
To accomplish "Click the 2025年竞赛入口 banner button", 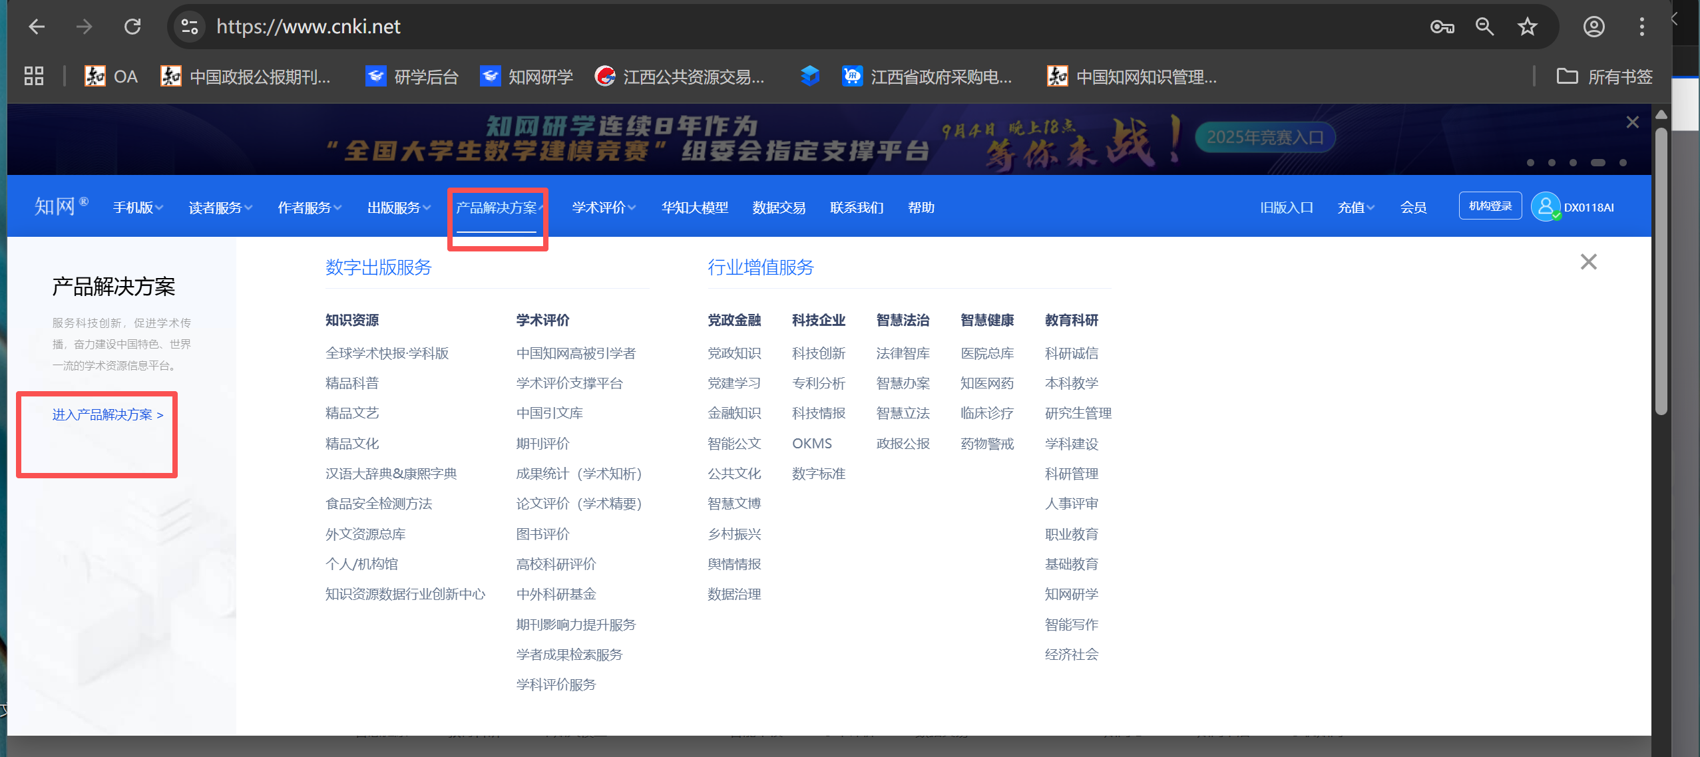I will (1265, 138).
